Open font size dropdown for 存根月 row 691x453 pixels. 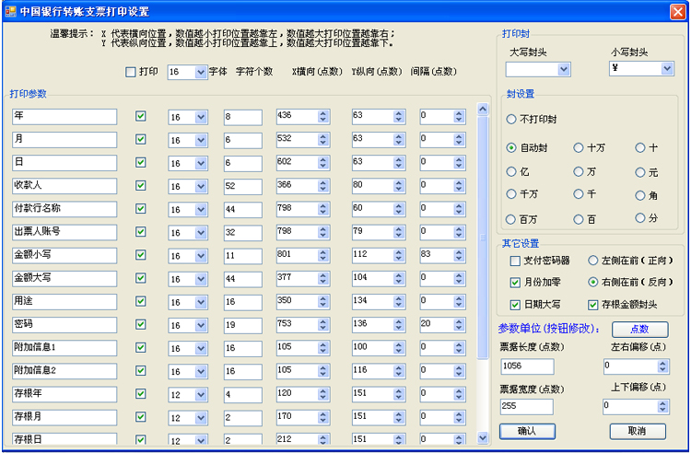click(201, 418)
